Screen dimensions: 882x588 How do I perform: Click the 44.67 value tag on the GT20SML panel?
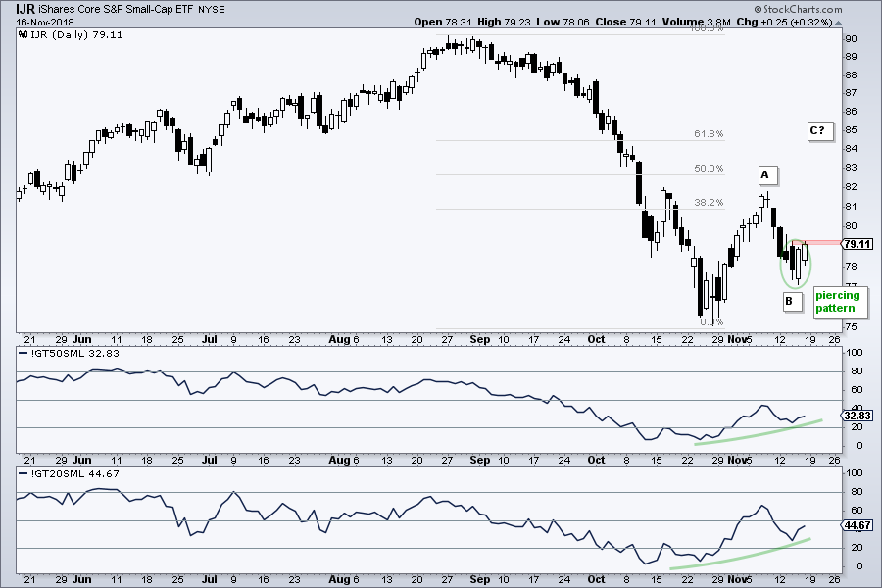point(857,525)
